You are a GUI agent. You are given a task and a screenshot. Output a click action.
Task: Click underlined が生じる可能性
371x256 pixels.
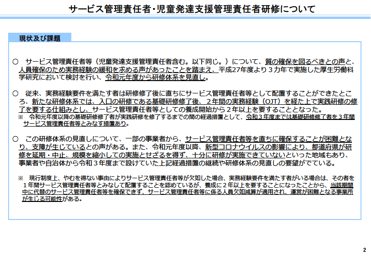[42, 199]
